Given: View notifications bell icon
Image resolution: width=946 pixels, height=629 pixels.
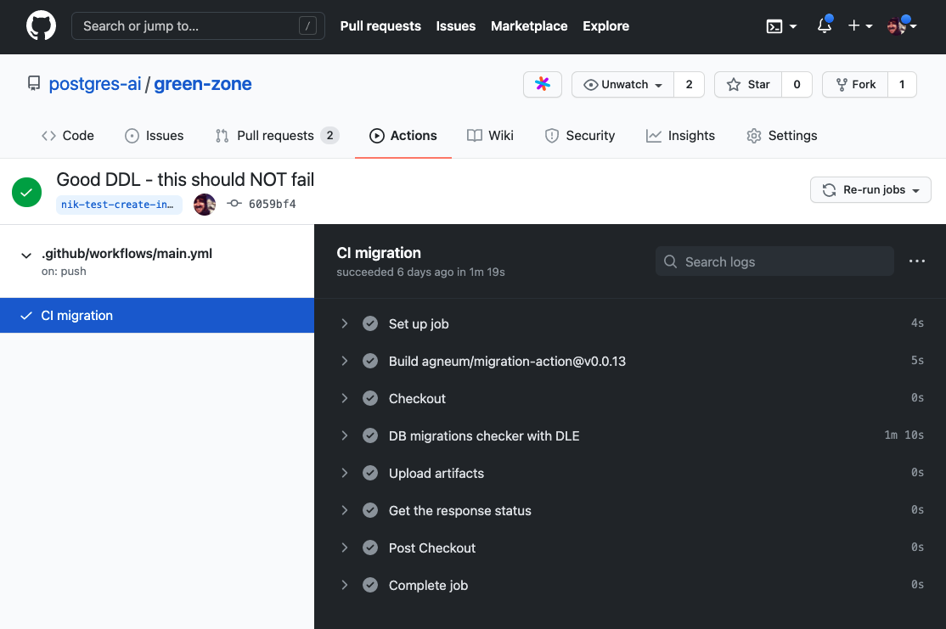Looking at the screenshot, I should [824, 25].
